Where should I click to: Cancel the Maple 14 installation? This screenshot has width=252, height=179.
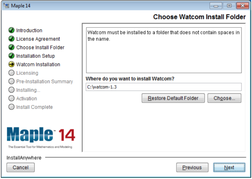point(20,167)
